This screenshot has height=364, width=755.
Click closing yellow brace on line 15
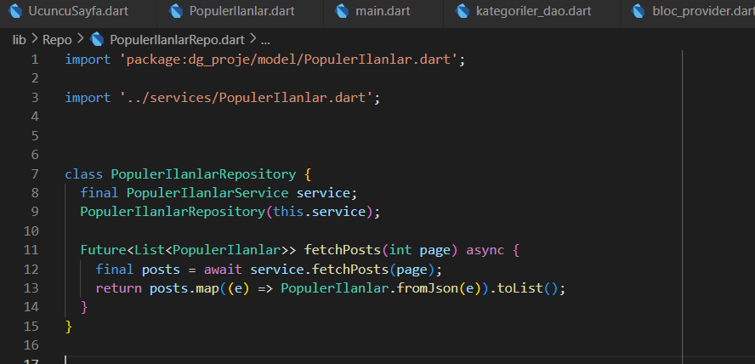point(69,327)
